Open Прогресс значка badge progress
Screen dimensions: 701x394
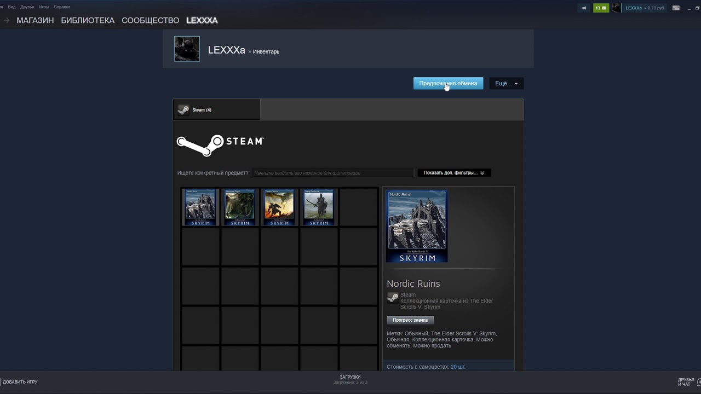(410, 320)
